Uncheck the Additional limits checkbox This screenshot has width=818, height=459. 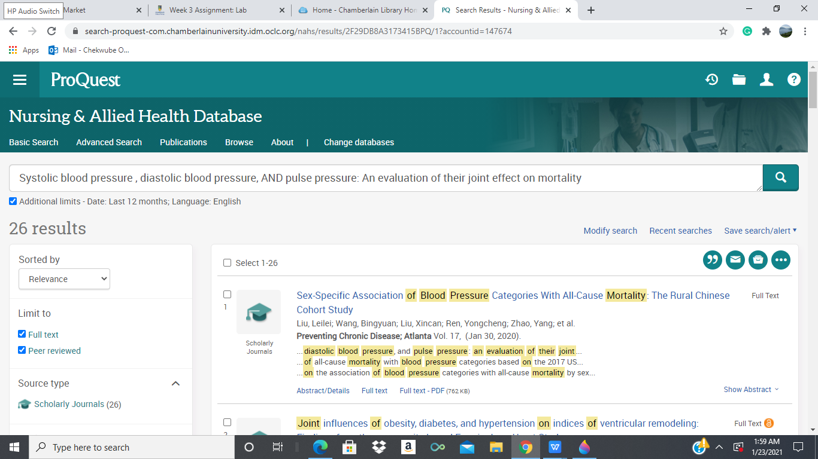coord(13,201)
